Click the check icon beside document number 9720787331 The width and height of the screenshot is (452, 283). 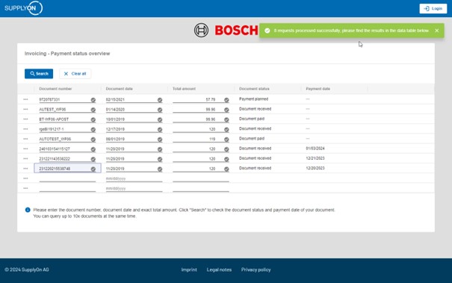[93, 100]
